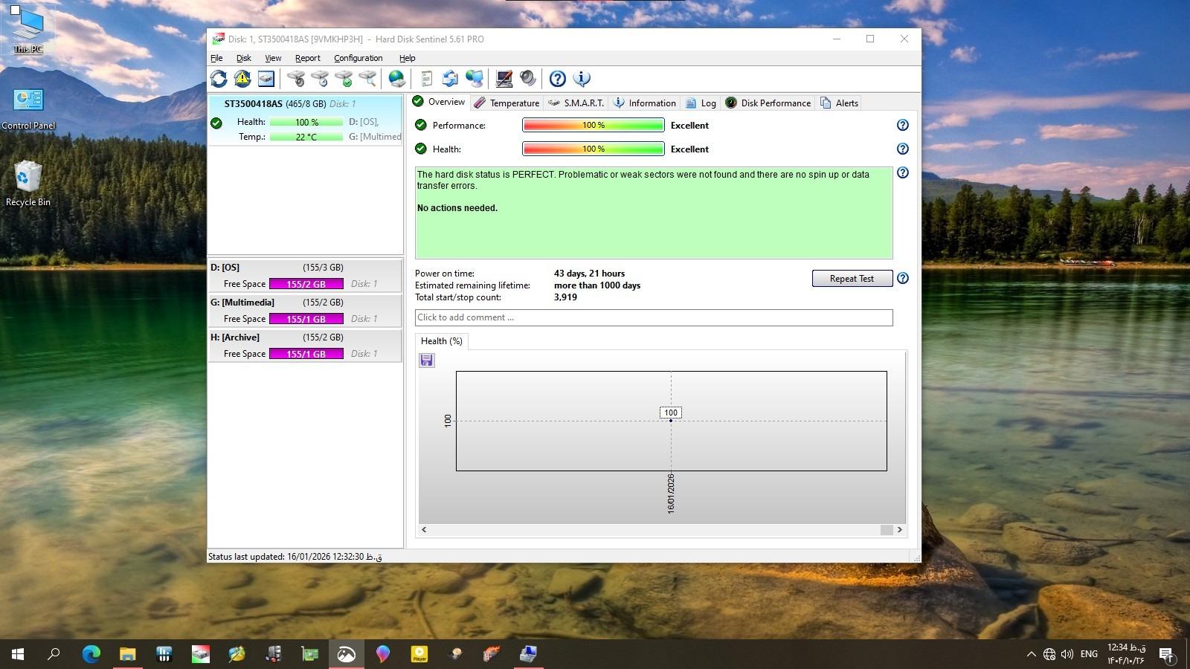Click the Repeat Test button
Image resolution: width=1190 pixels, height=669 pixels.
tap(852, 279)
